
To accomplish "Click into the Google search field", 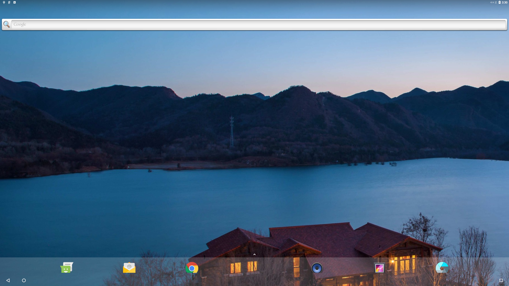I will point(258,24).
